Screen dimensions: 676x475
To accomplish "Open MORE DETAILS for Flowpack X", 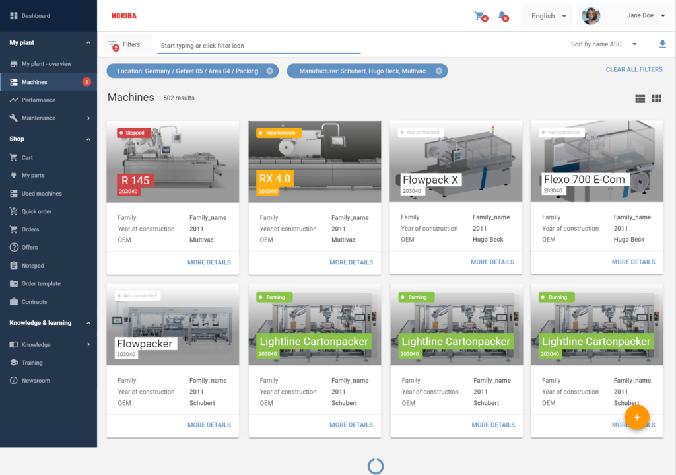I will (492, 262).
